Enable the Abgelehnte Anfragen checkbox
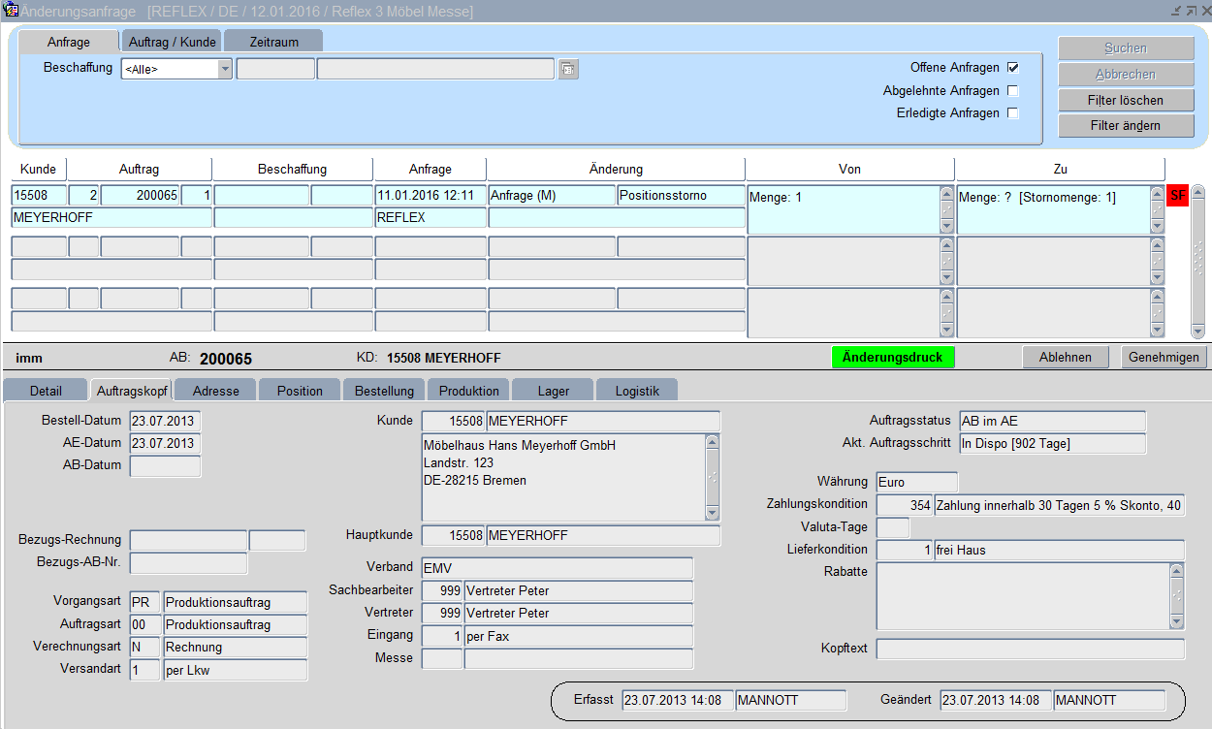 point(1013,91)
